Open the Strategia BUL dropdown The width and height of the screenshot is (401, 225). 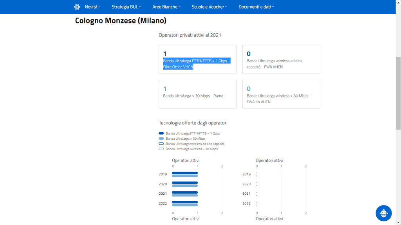126,7
